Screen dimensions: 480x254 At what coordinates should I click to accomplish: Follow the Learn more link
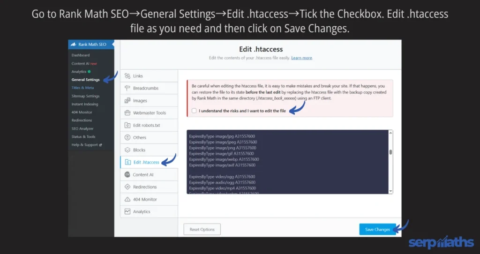tap(301, 58)
